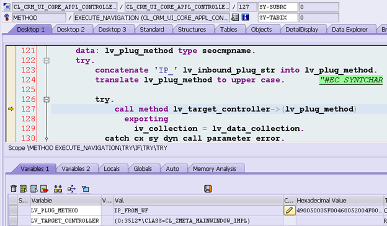Click the hexadecimal value 490050005F00460052004F00

click(339, 211)
